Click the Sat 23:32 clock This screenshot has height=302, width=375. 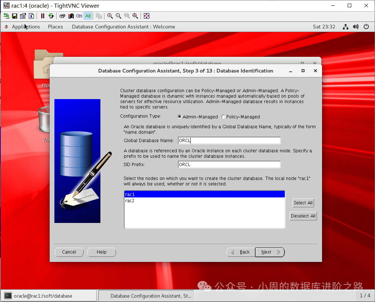click(x=324, y=27)
